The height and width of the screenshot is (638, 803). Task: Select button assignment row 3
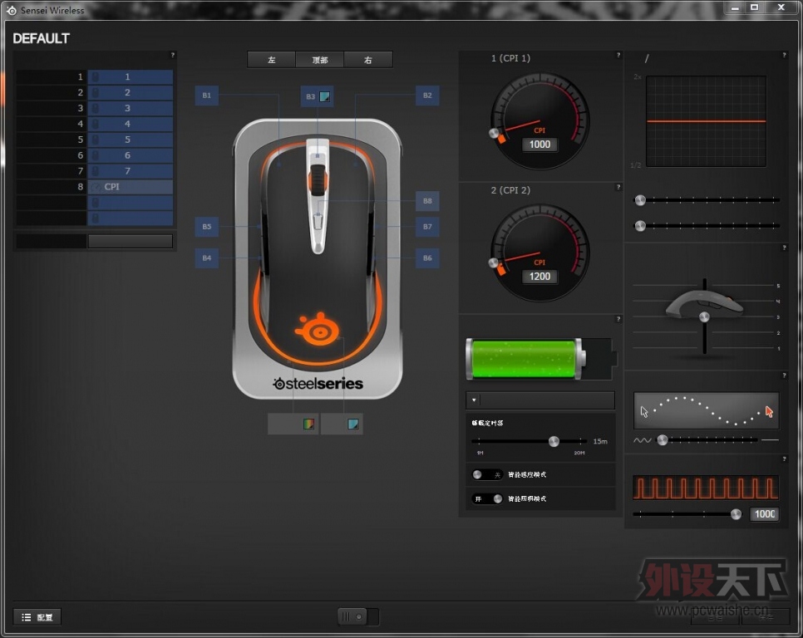click(x=130, y=108)
